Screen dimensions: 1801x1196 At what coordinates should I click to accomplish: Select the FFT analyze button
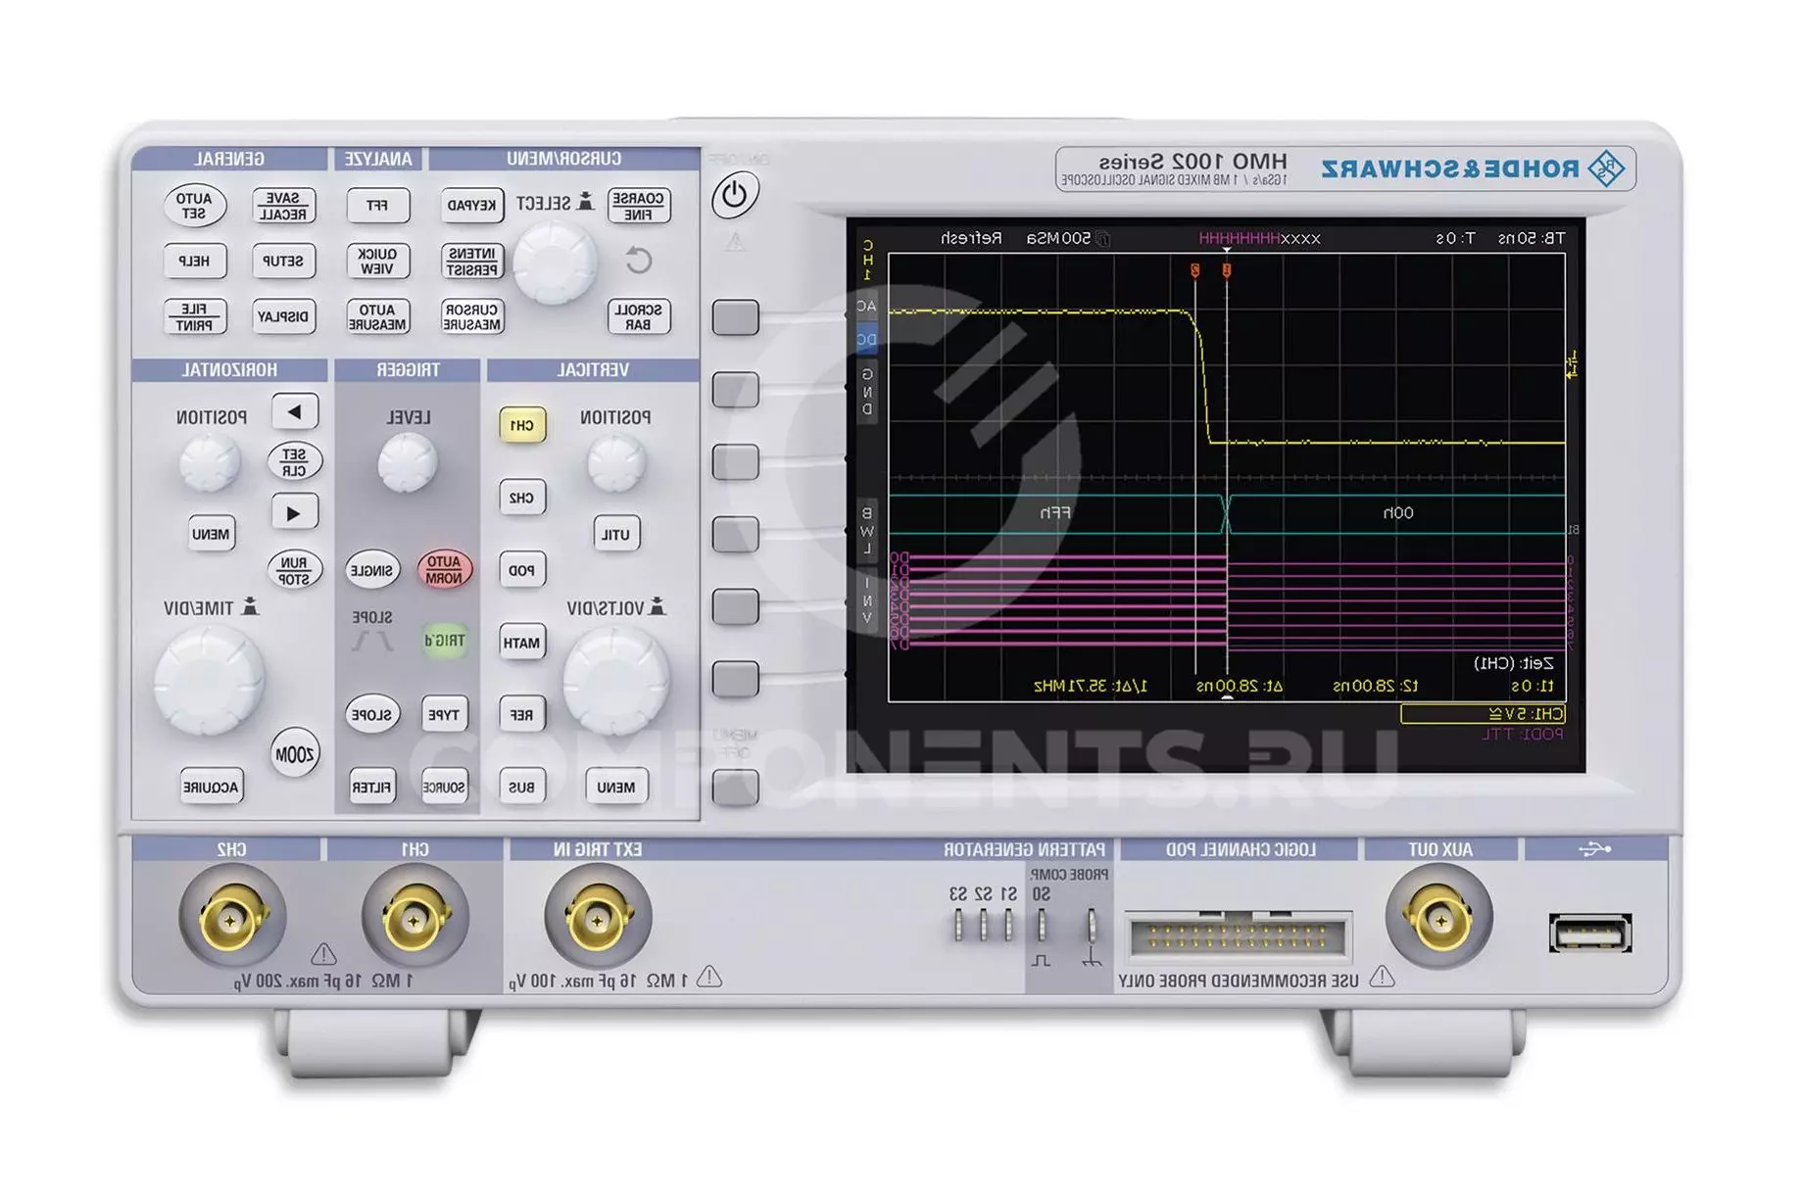click(378, 206)
